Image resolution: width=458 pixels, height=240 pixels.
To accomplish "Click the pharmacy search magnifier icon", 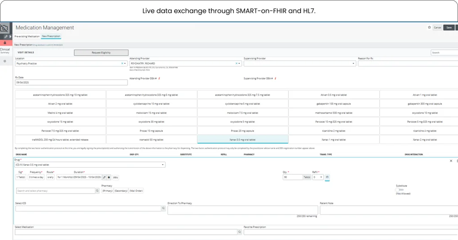I will tap(97, 190).
